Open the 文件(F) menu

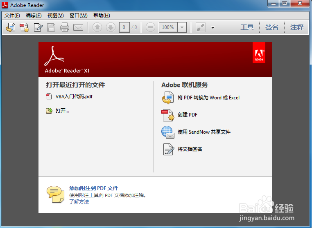coord(12,16)
